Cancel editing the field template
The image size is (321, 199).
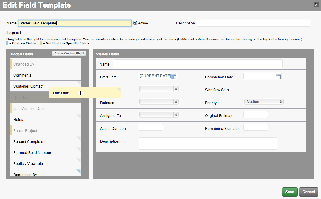309,192
